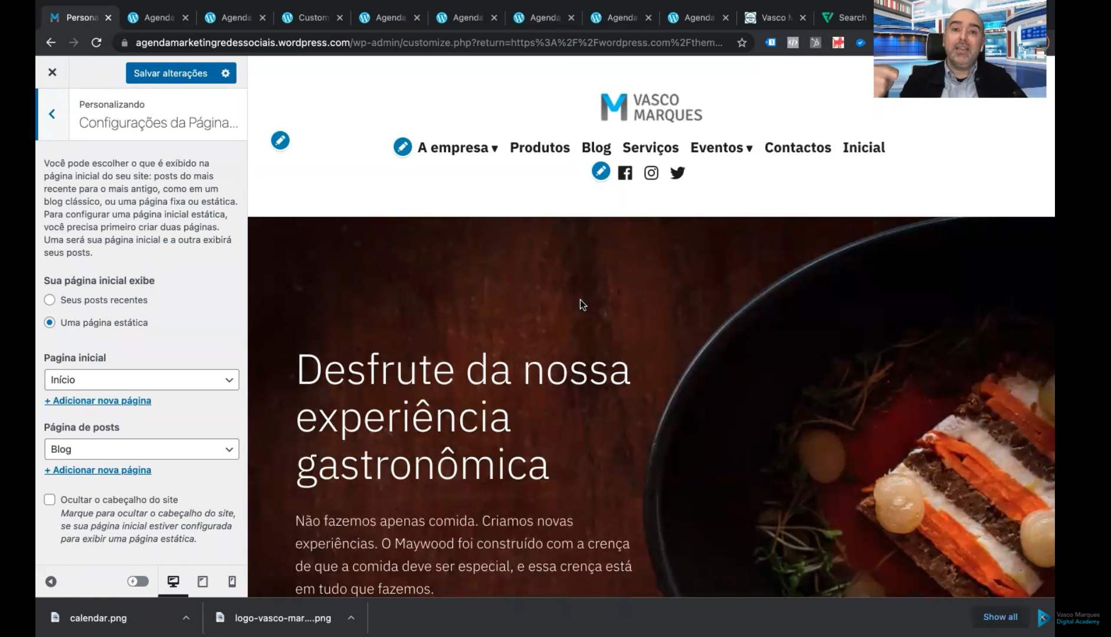Close the WordPress customizer panel
Image resolution: width=1111 pixels, height=637 pixels.
pos(53,72)
